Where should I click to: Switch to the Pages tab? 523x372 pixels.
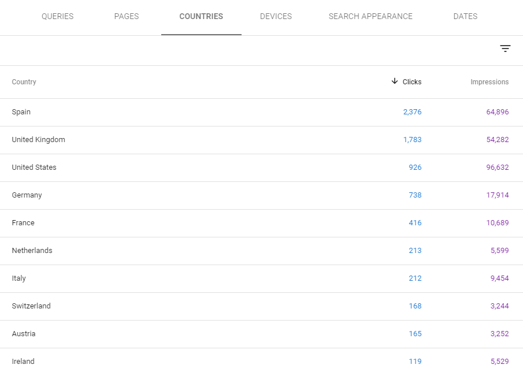tap(127, 16)
